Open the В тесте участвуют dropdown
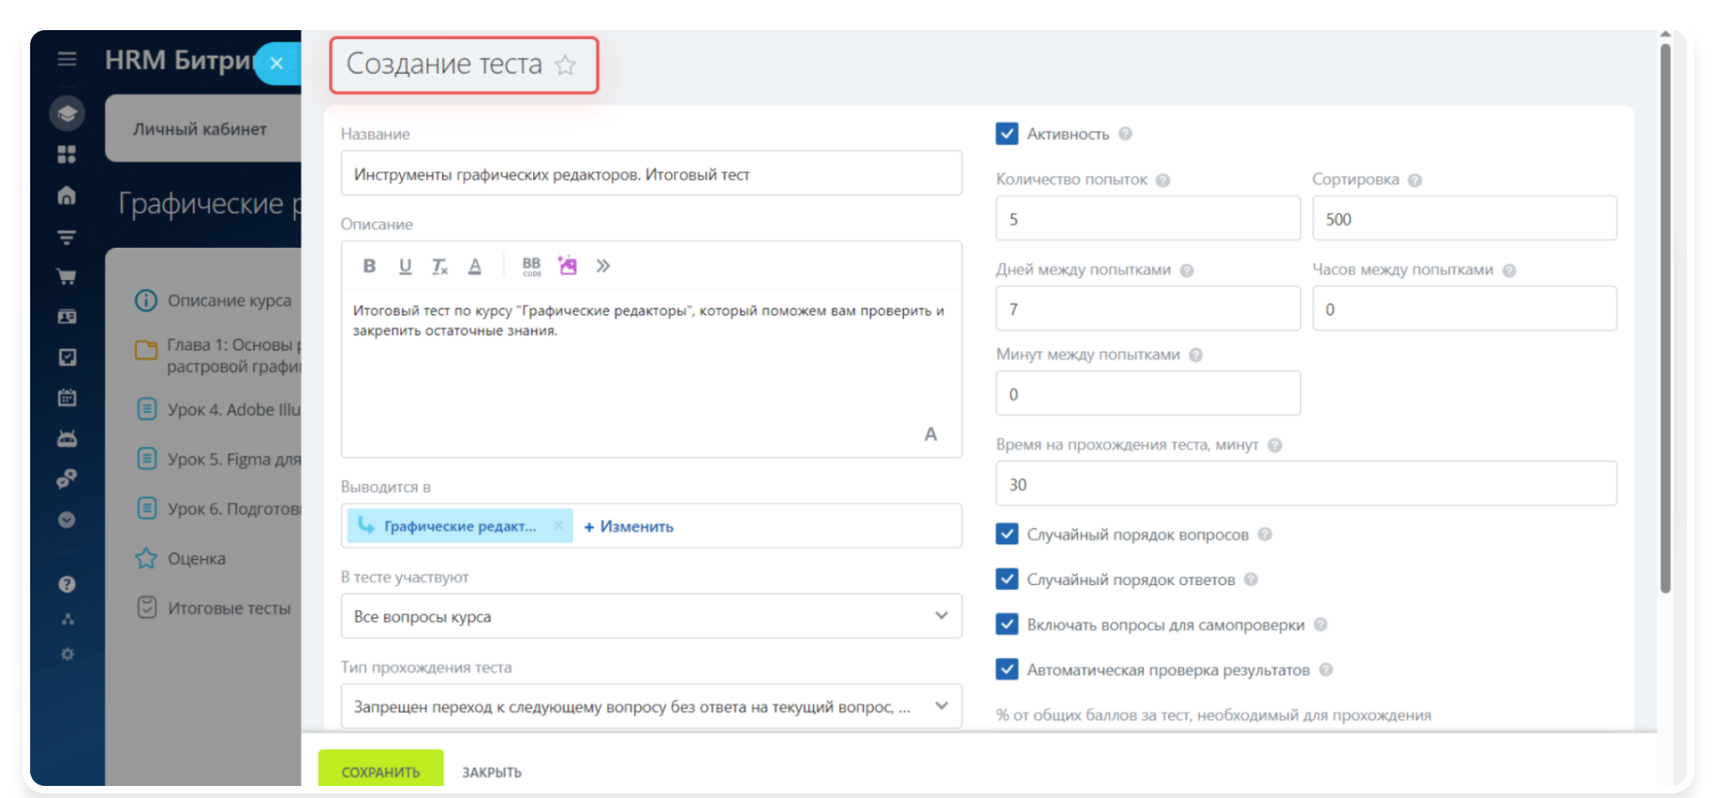The image size is (1717, 798). pos(651,616)
